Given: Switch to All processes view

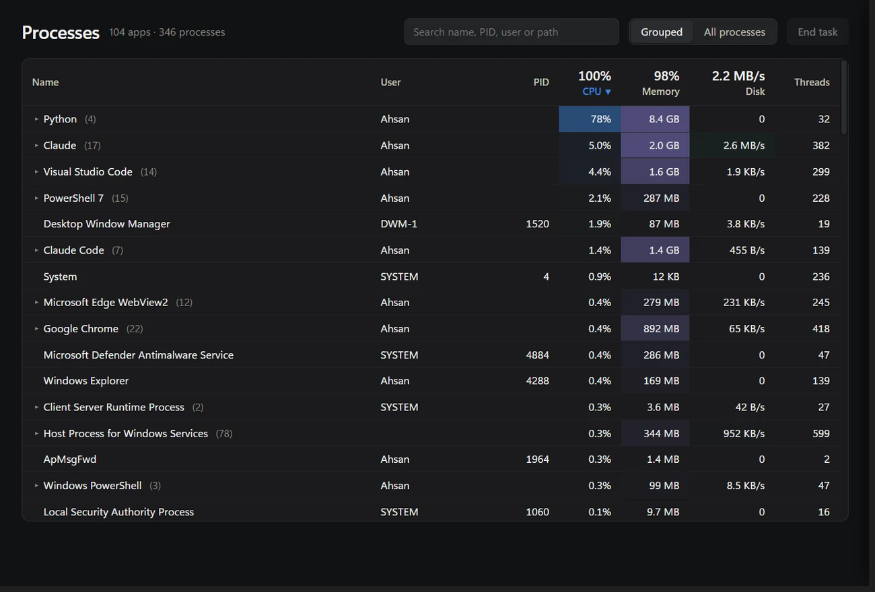Looking at the screenshot, I should tap(734, 32).
